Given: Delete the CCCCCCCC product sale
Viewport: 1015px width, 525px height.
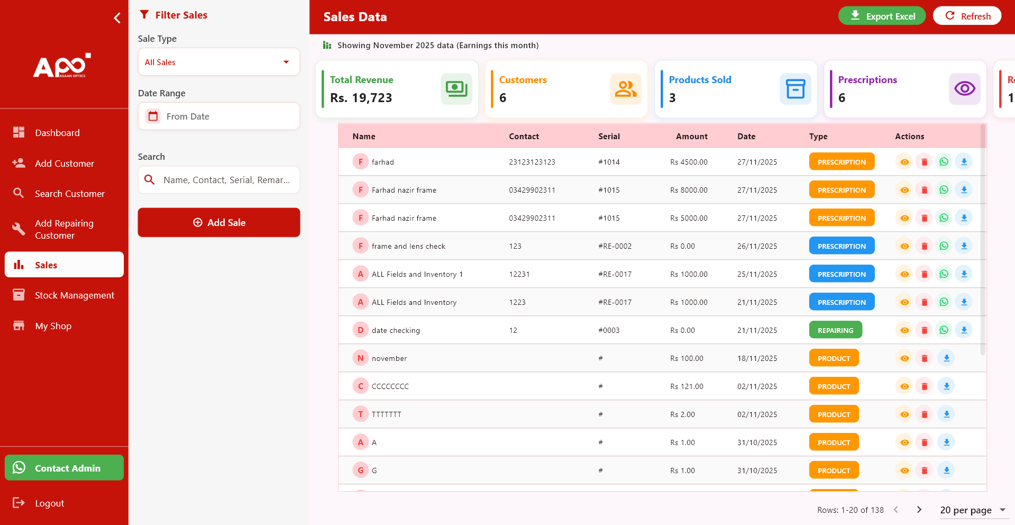Looking at the screenshot, I should (924, 386).
